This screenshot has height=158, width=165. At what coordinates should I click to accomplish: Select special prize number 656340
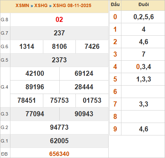coord(59,154)
